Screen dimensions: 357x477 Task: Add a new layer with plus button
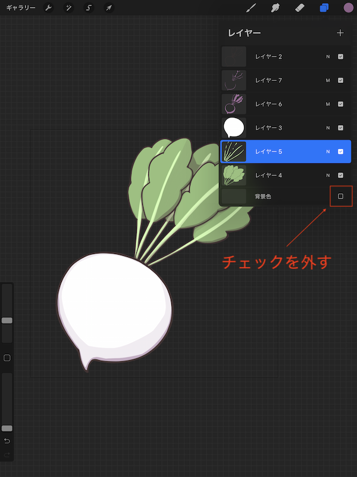(x=340, y=33)
